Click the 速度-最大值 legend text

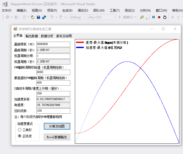click(x=107, y=42)
